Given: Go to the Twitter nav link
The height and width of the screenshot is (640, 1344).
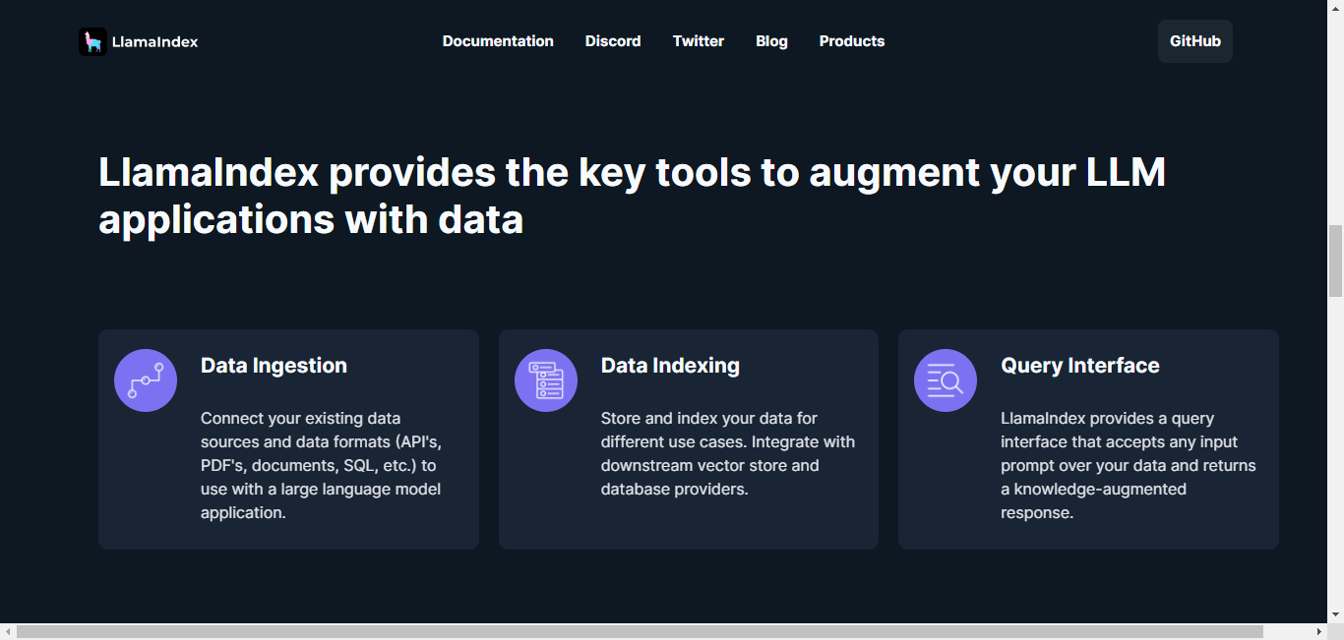Looking at the screenshot, I should (699, 41).
